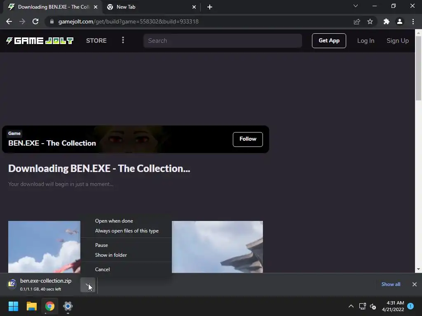Click scrollbar down arrow
Viewport: 422px width, 316px height.
point(418,269)
